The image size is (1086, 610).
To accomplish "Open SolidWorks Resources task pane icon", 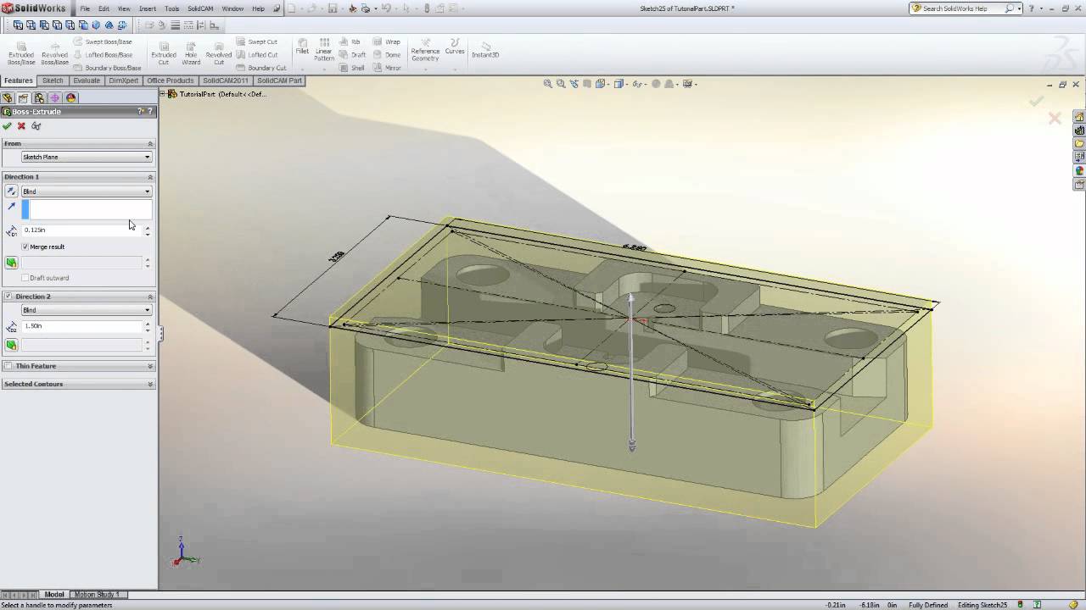I will pyautogui.click(x=1079, y=117).
